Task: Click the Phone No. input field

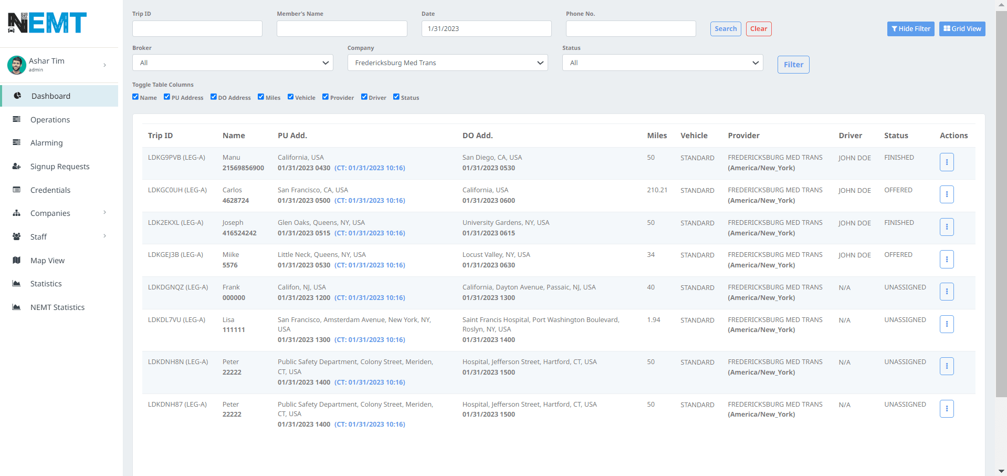Action: [x=630, y=29]
